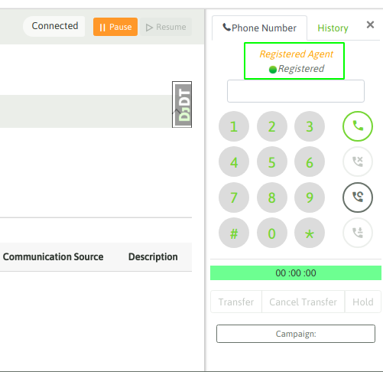This screenshot has width=383, height=372.
Task: Click the incoming call pickup icon
Action: point(358,233)
